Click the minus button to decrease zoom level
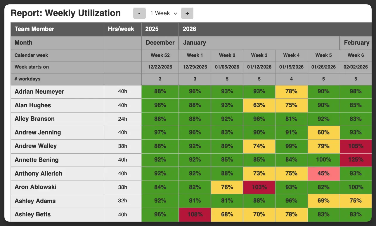The height and width of the screenshot is (226, 376). (x=139, y=13)
